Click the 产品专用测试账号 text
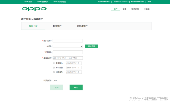The image size is (170, 102). tap(104, 2)
